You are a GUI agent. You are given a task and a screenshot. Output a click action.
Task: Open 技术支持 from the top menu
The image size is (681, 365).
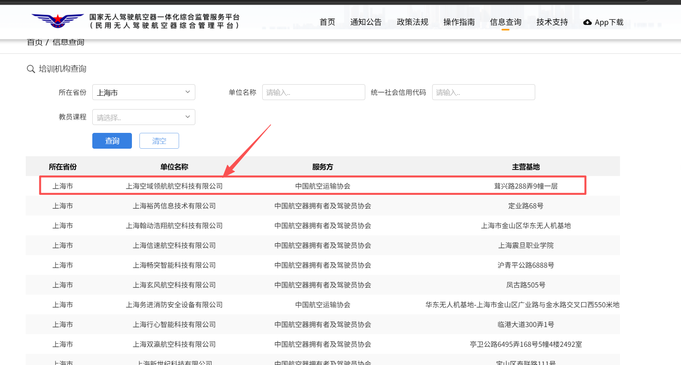point(552,22)
